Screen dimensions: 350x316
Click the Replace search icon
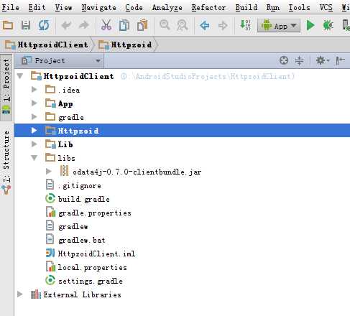[x=183, y=25]
